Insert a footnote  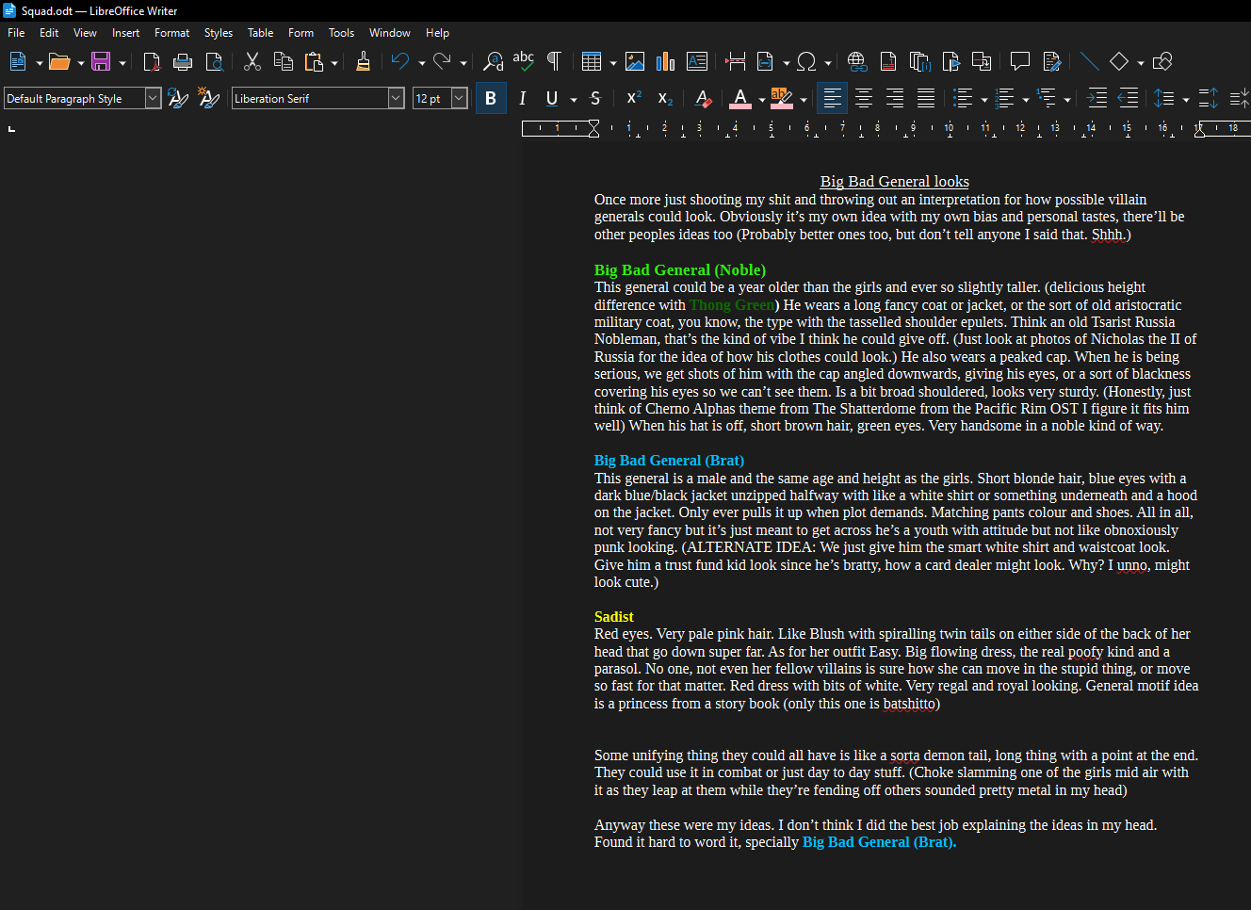(887, 62)
